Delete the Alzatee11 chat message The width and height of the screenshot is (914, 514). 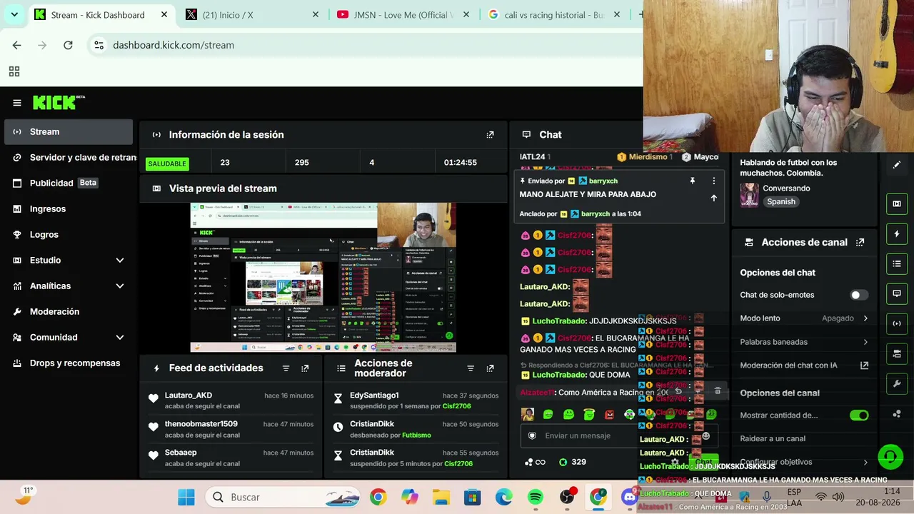point(718,391)
